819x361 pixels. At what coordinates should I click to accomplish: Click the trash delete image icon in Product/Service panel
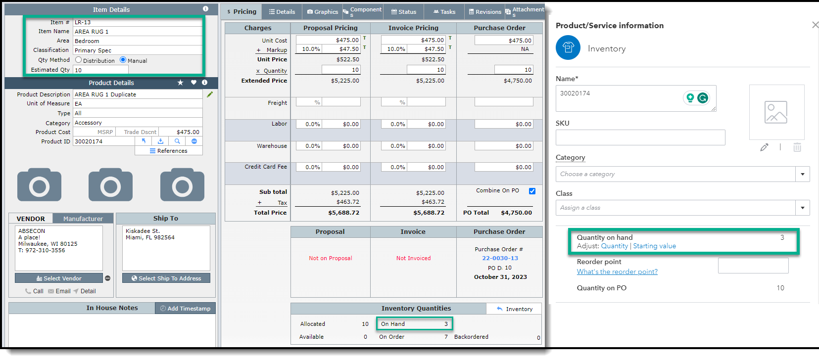click(797, 147)
